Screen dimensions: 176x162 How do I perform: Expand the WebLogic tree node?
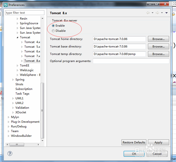pyautogui.click(x=17, y=70)
